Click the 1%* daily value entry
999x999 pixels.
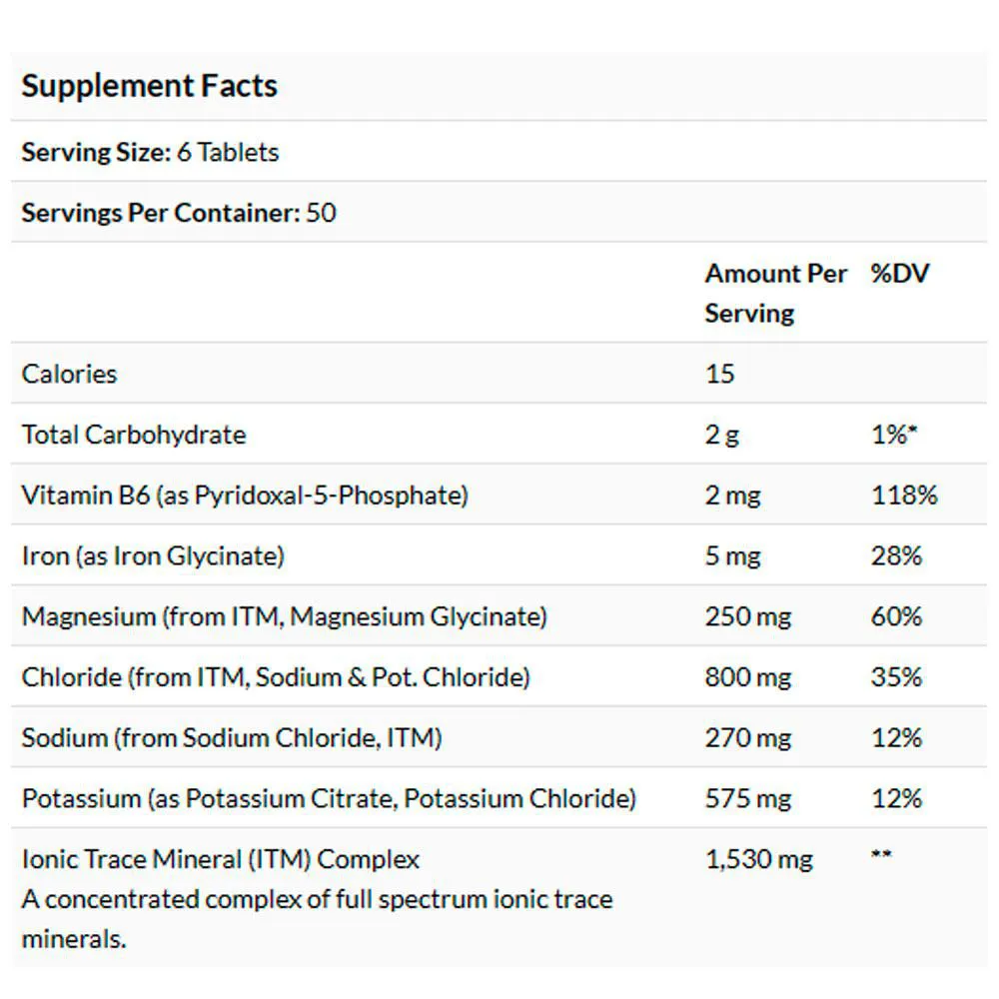pos(894,435)
